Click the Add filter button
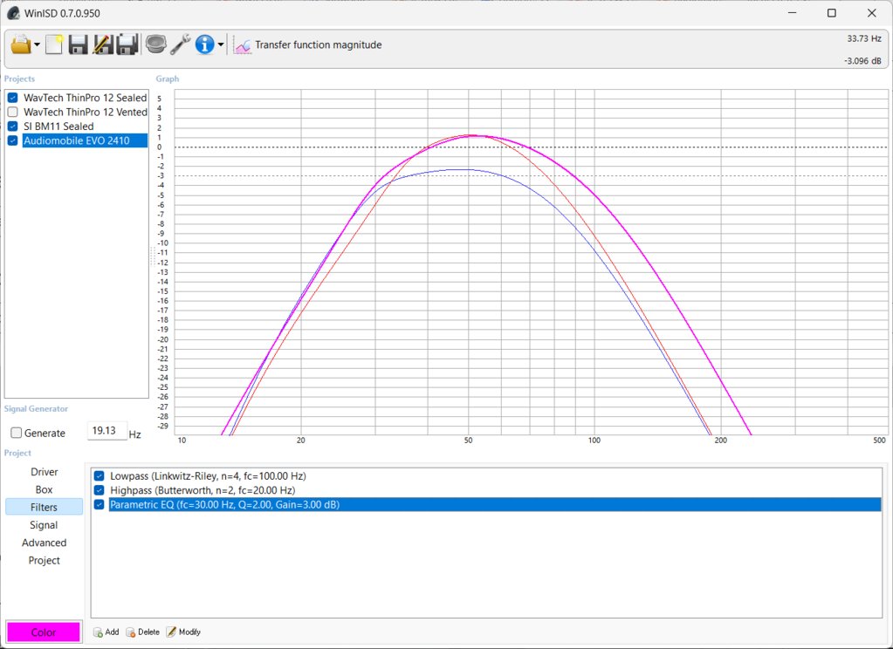This screenshot has width=893, height=649. click(x=106, y=632)
